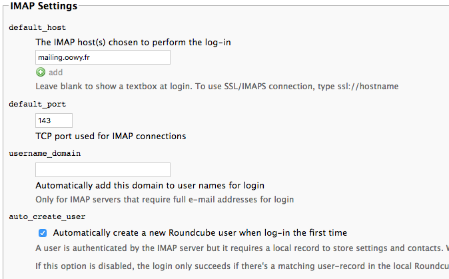Click the empty username_domain text field
This screenshot has height=279, width=449.
[103, 170]
